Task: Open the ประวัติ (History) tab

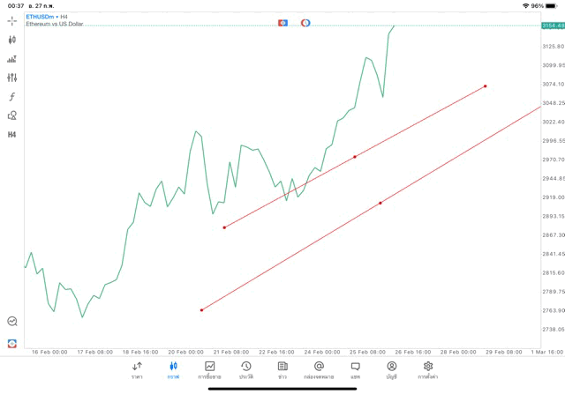Action: tap(246, 370)
